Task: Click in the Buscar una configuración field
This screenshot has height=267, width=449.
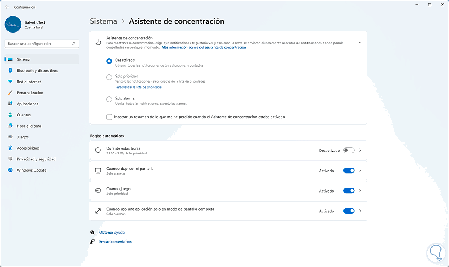Action: point(37,44)
